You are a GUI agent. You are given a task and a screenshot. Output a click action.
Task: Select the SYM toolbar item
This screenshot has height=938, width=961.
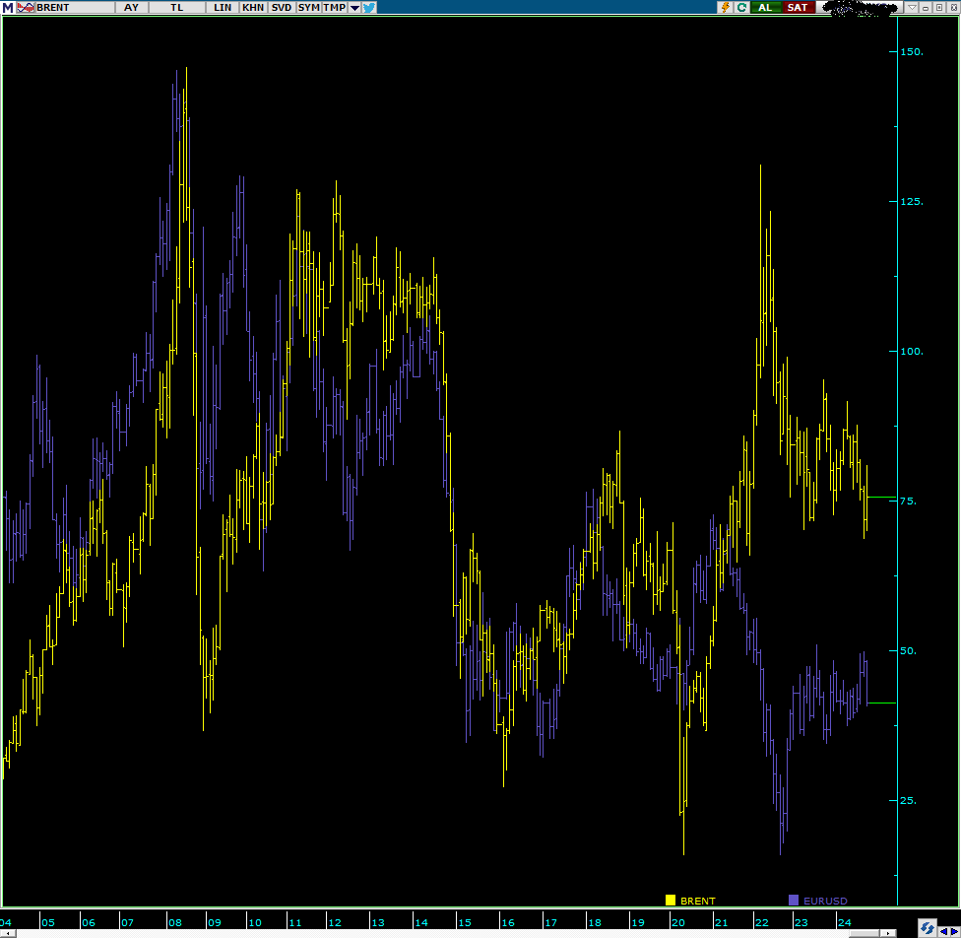pos(309,7)
